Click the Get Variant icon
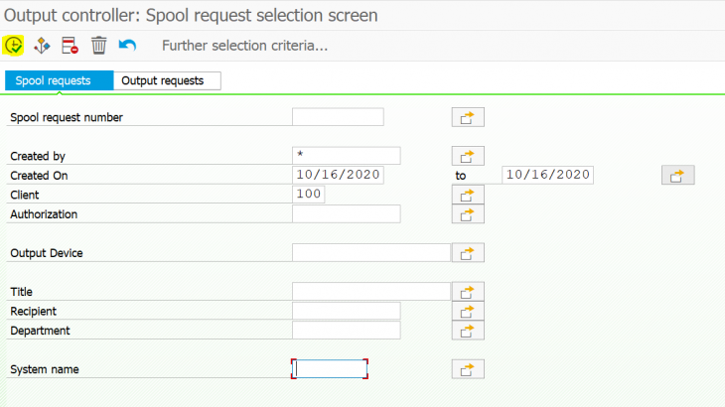Viewport: 725px width, 407px height. [x=42, y=46]
